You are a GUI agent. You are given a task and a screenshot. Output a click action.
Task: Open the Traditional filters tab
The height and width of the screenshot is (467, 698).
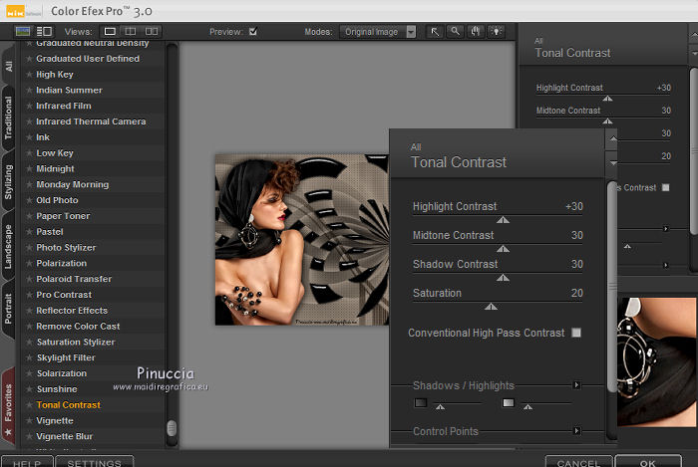click(8, 117)
